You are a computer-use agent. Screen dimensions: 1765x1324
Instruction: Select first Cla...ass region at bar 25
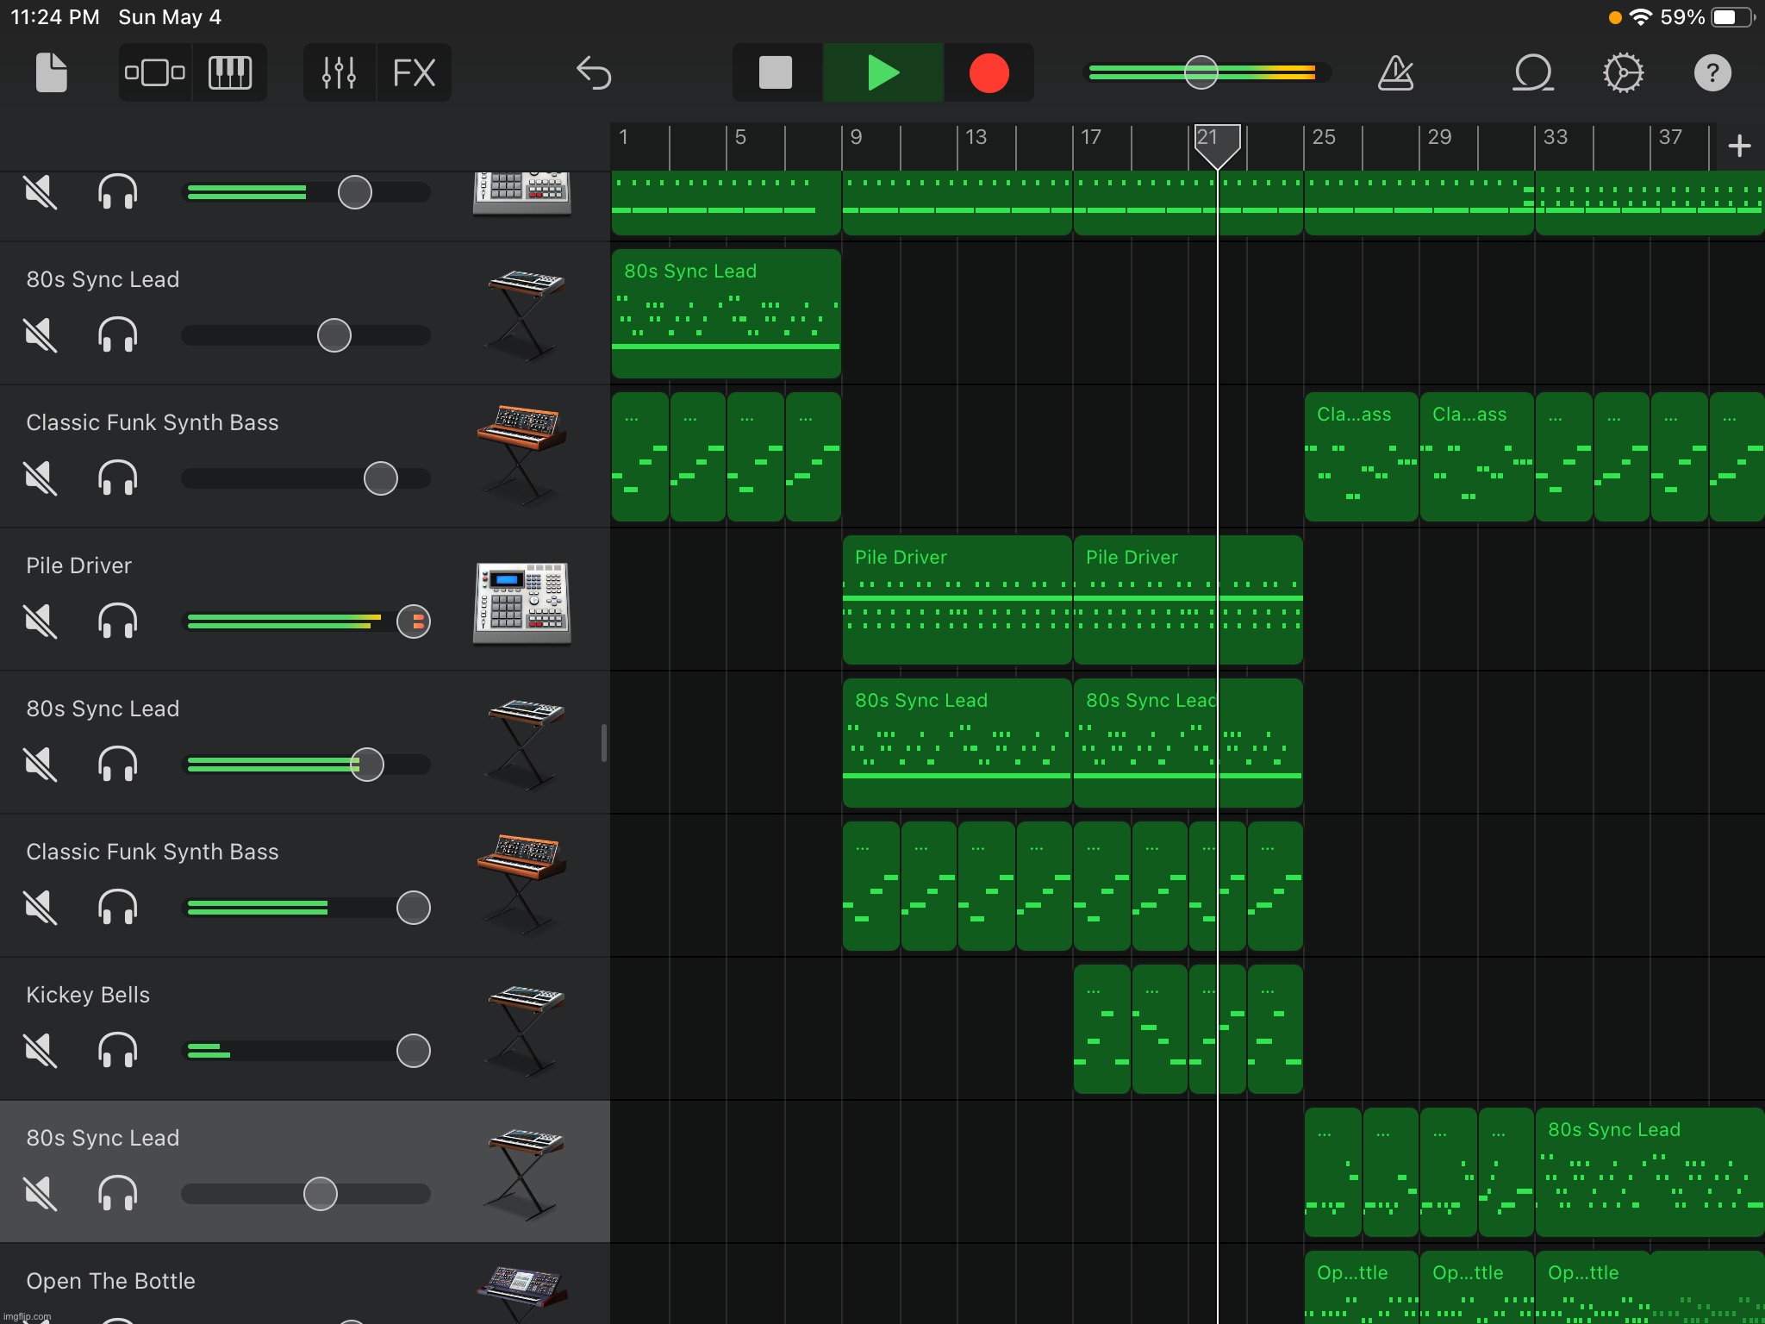click(x=1361, y=457)
